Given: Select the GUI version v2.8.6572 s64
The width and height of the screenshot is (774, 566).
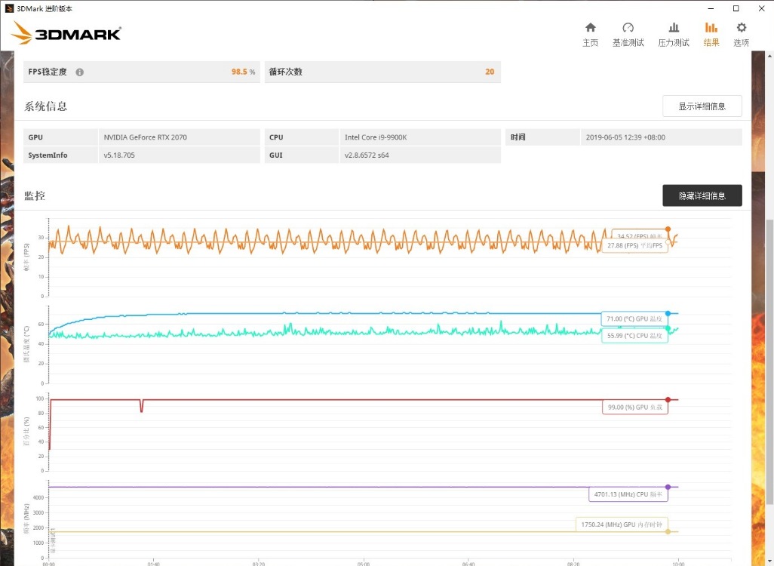Looking at the screenshot, I should click(367, 155).
